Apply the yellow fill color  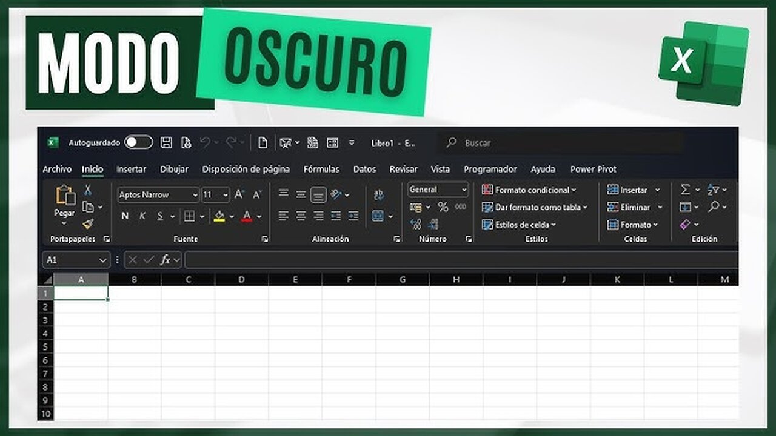click(x=219, y=216)
